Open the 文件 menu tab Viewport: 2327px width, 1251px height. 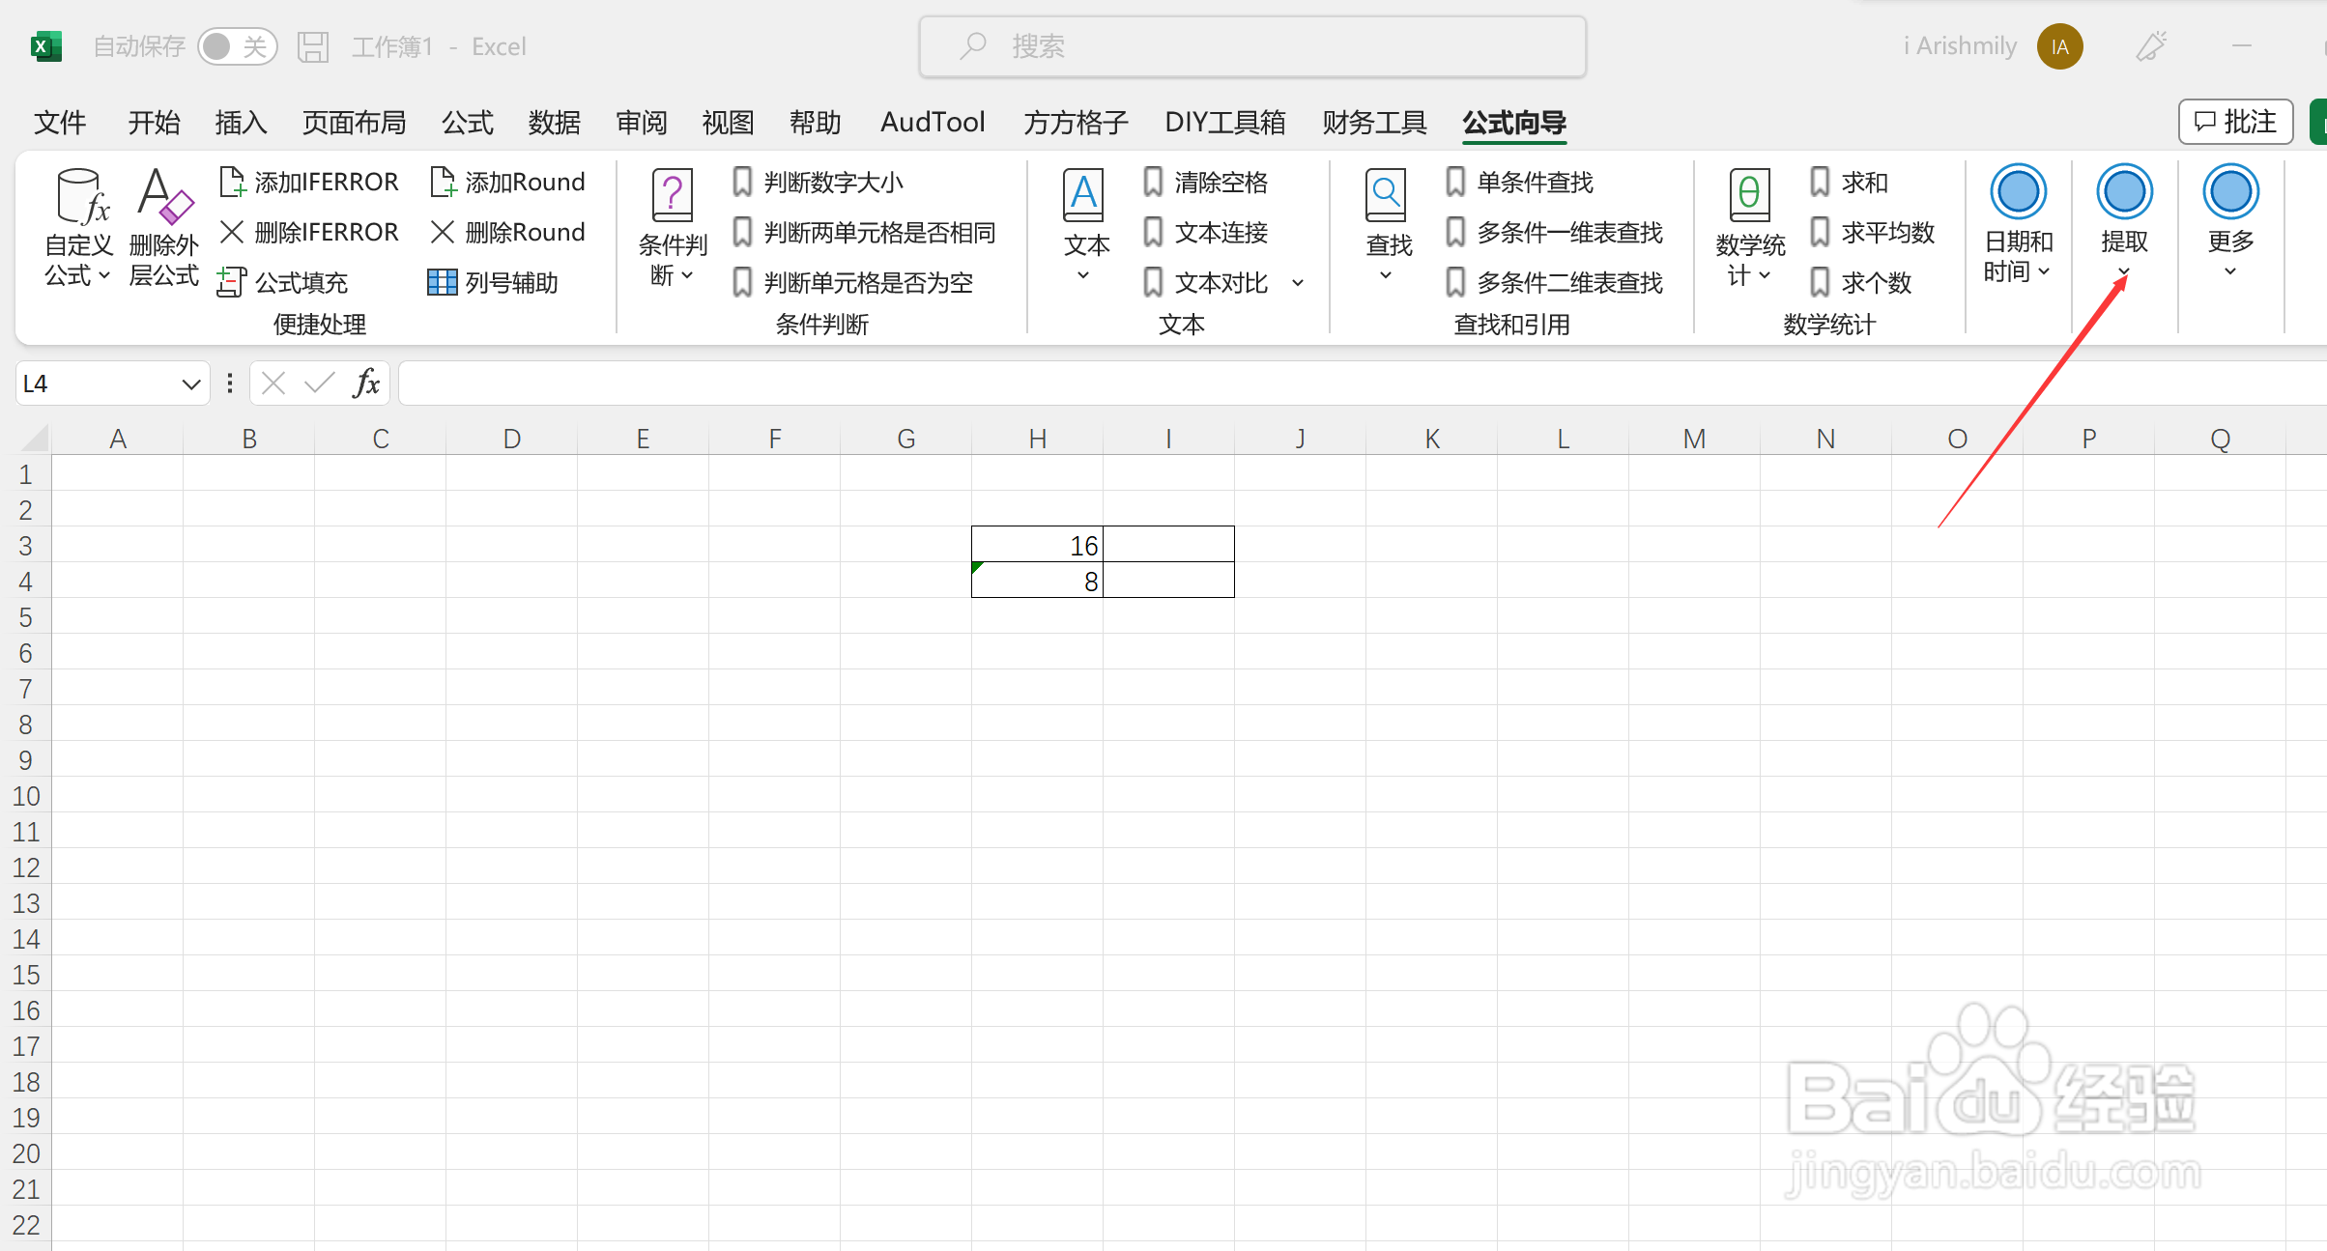[60, 123]
